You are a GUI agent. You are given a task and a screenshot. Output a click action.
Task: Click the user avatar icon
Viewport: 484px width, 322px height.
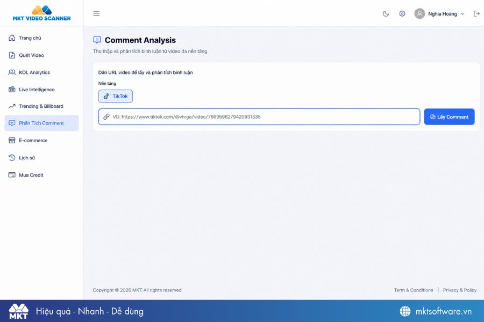(x=419, y=13)
